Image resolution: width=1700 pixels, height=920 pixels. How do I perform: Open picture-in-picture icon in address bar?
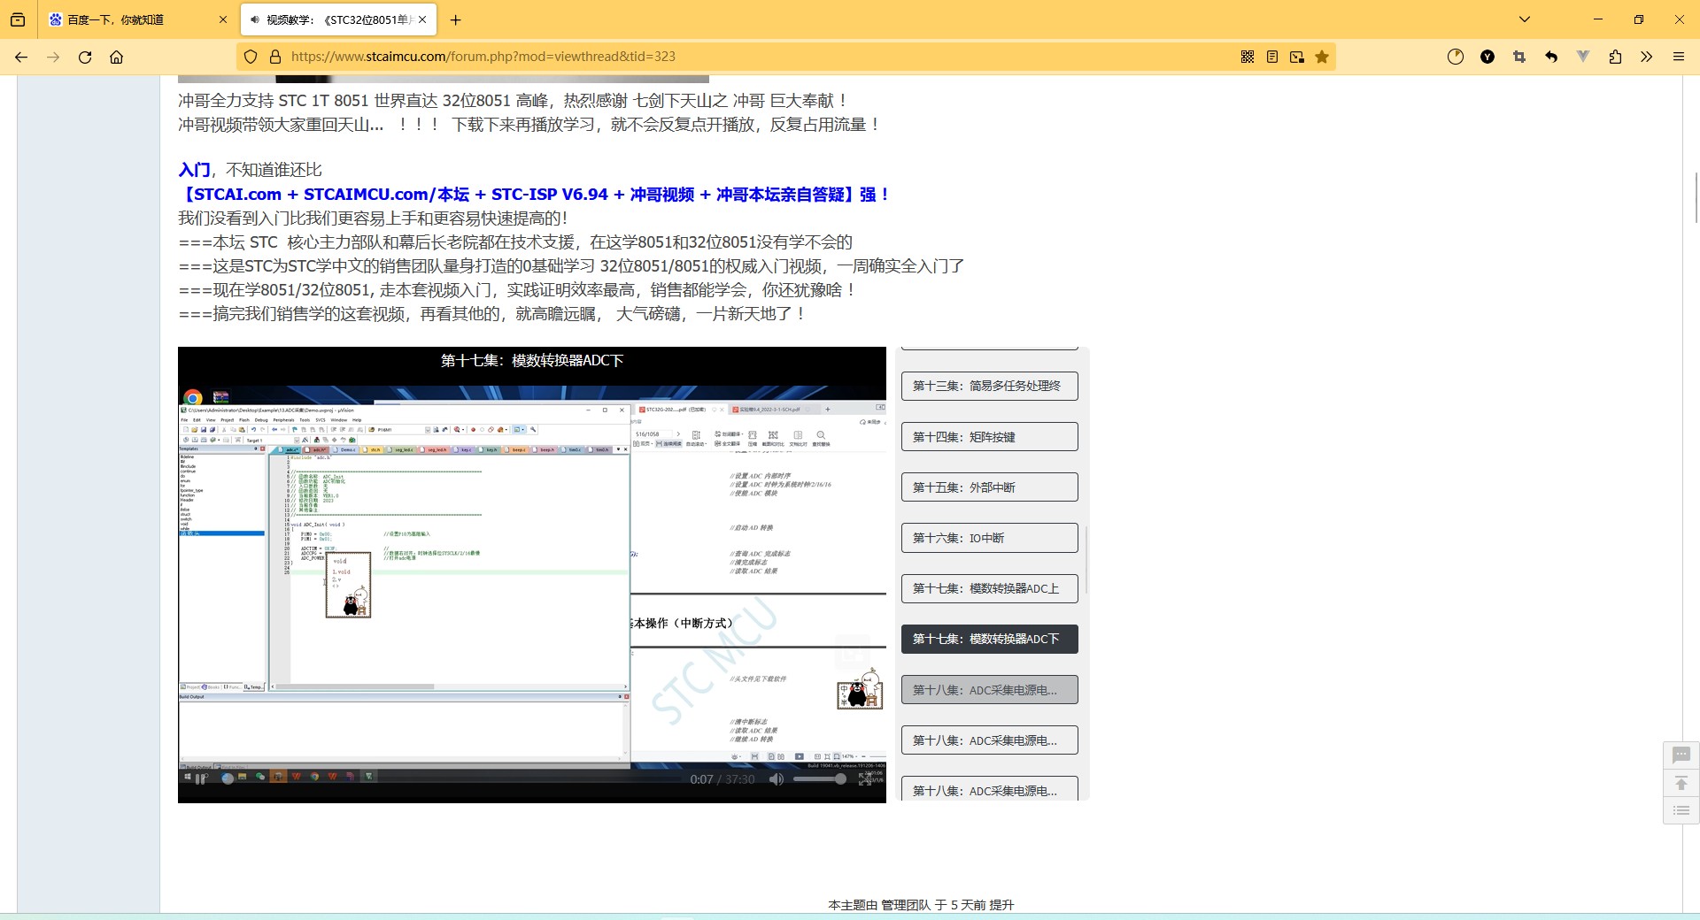(x=1297, y=57)
